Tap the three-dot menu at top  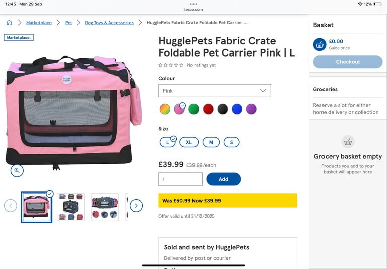[x=193, y=4]
